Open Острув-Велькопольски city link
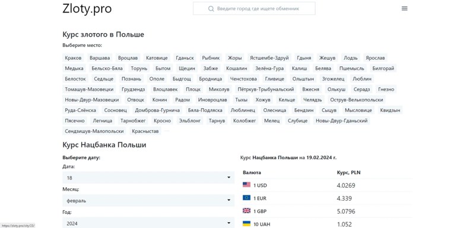The image size is (475, 228). (357, 99)
